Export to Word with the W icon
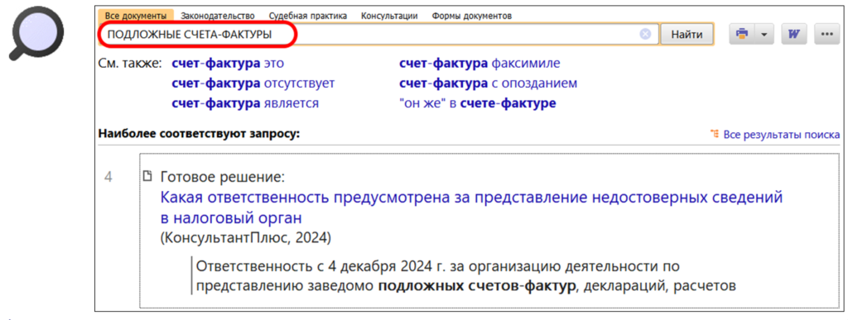The image size is (848, 320). pos(794,35)
